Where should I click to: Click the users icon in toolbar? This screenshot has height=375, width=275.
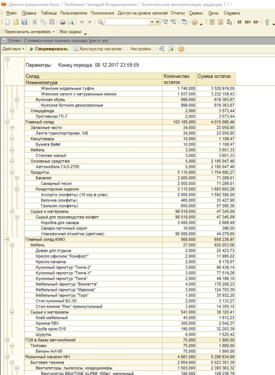click(x=229, y=22)
